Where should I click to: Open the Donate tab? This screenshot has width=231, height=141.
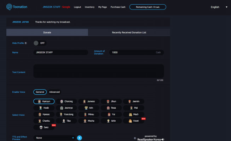[47, 32]
